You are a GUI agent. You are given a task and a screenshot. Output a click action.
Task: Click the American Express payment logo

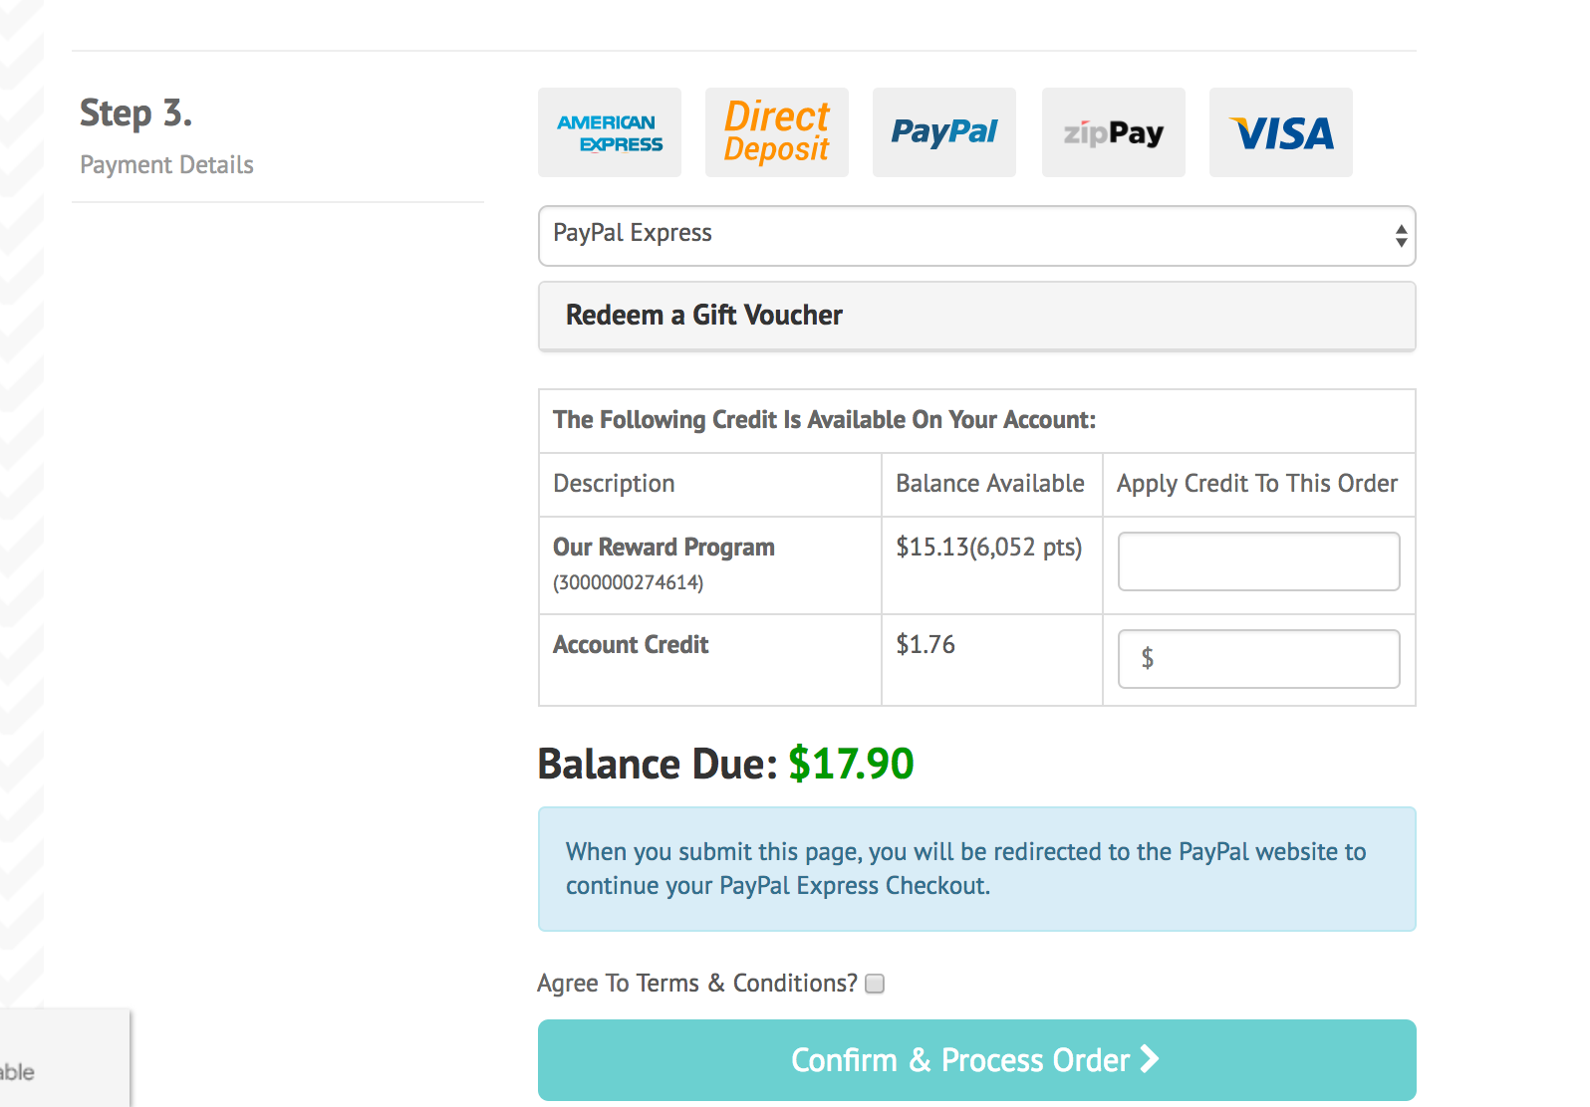pos(610,132)
